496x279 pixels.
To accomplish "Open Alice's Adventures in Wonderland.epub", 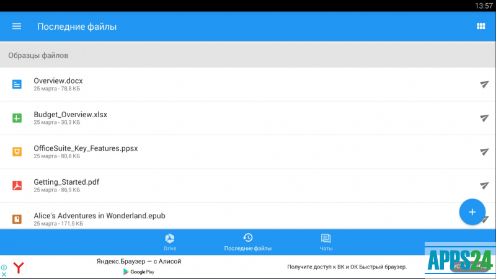I will point(99,216).
